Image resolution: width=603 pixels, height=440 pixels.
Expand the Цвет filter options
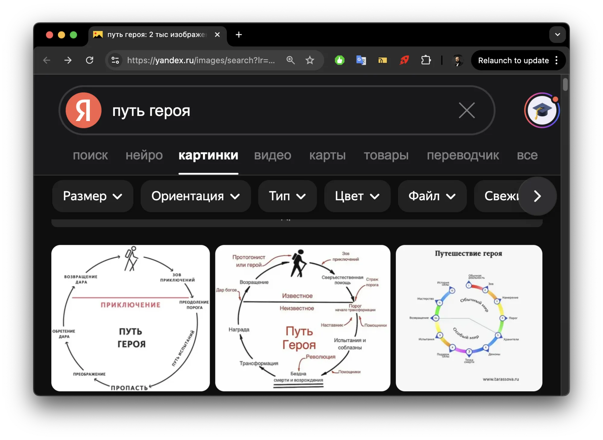pyautogui.click(x=357, y=196)
